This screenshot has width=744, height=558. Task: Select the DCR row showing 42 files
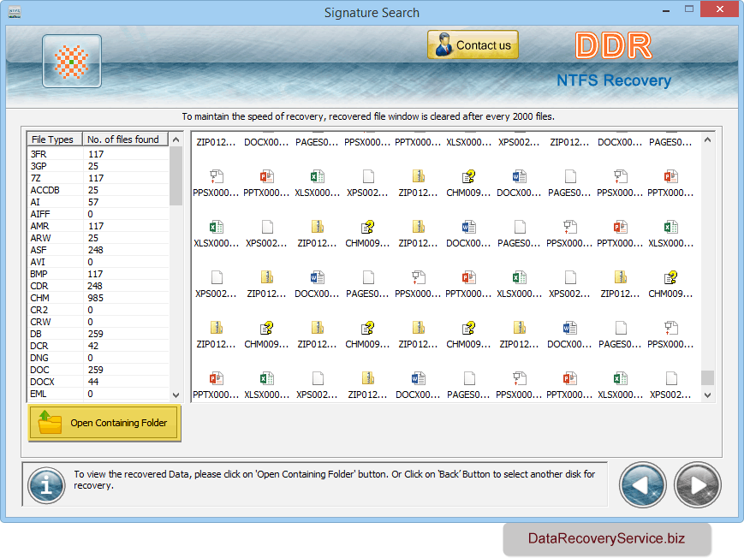coord(98,346)
